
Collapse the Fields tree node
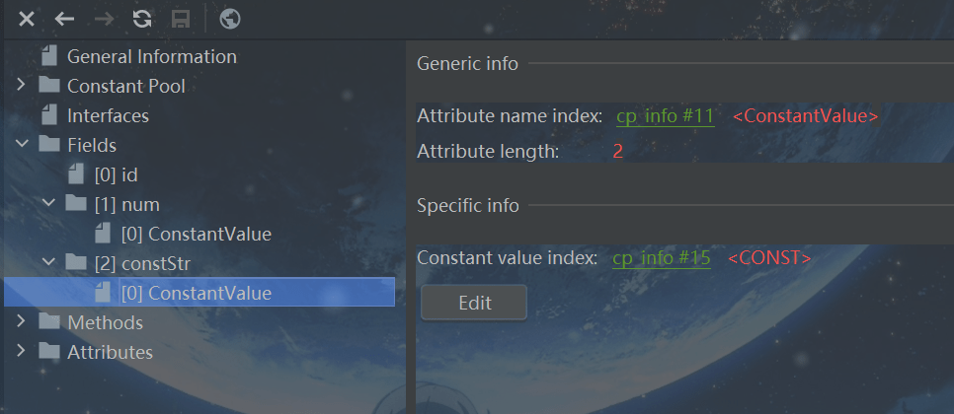pyautogui.click(x=22, y=145)
